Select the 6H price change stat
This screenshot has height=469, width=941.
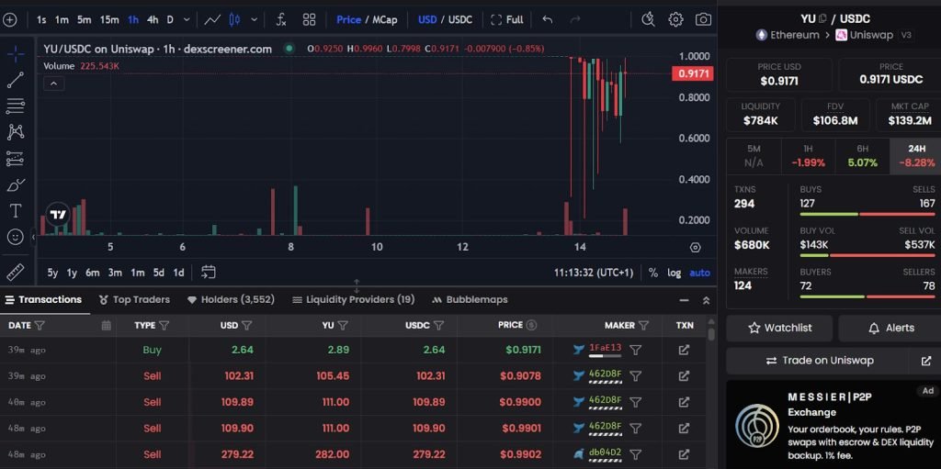(x=862, y=155)
